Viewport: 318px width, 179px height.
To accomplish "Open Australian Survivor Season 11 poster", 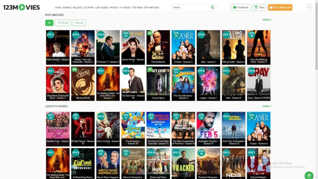I will tap(208, 129).
